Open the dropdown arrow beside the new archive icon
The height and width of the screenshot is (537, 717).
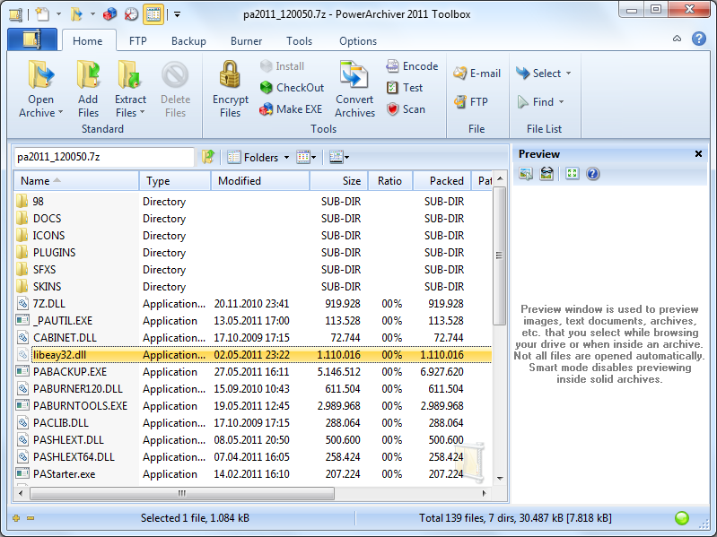[x=58, y=14]
